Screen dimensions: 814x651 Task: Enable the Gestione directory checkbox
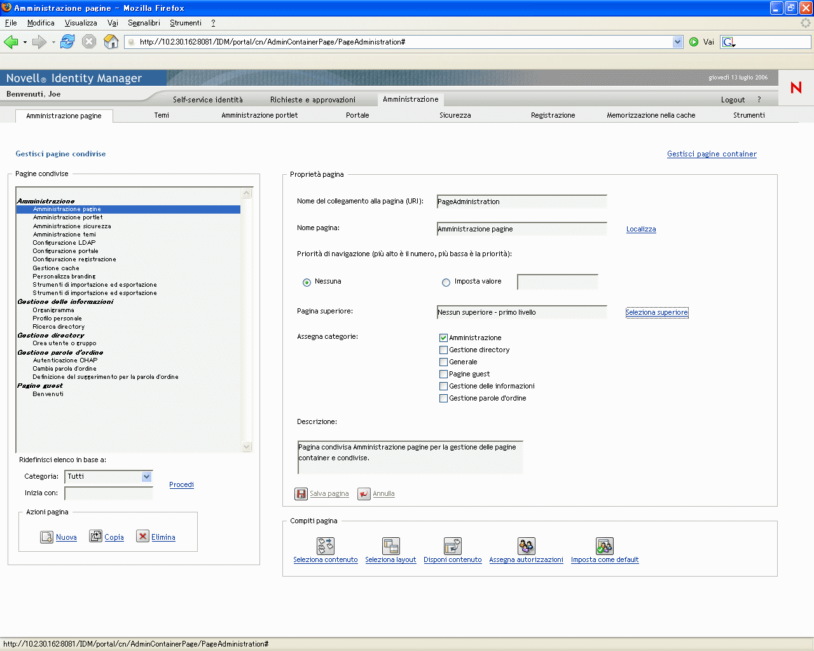[x=443, y=350]
